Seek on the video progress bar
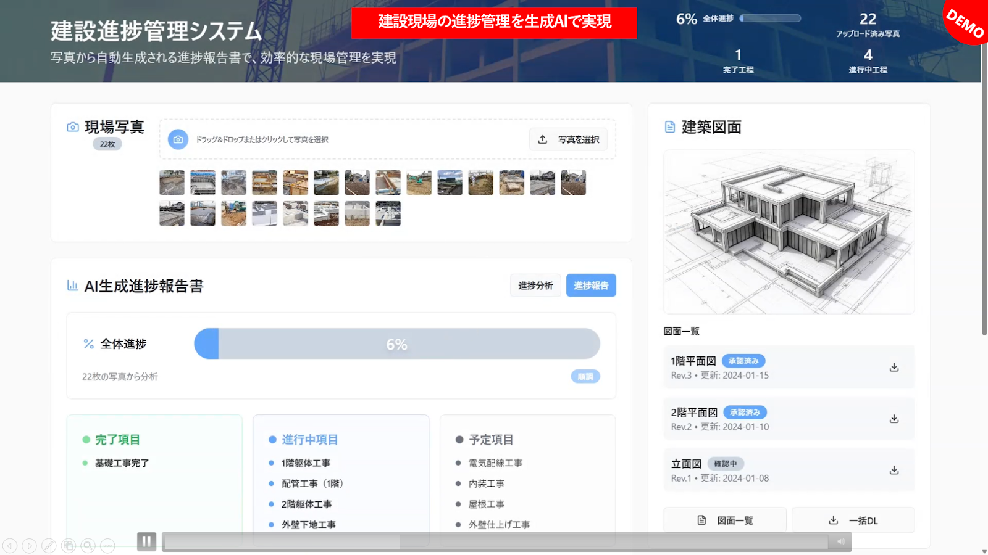This screenshot has height=555, width=988. click(x=494, y=541)
